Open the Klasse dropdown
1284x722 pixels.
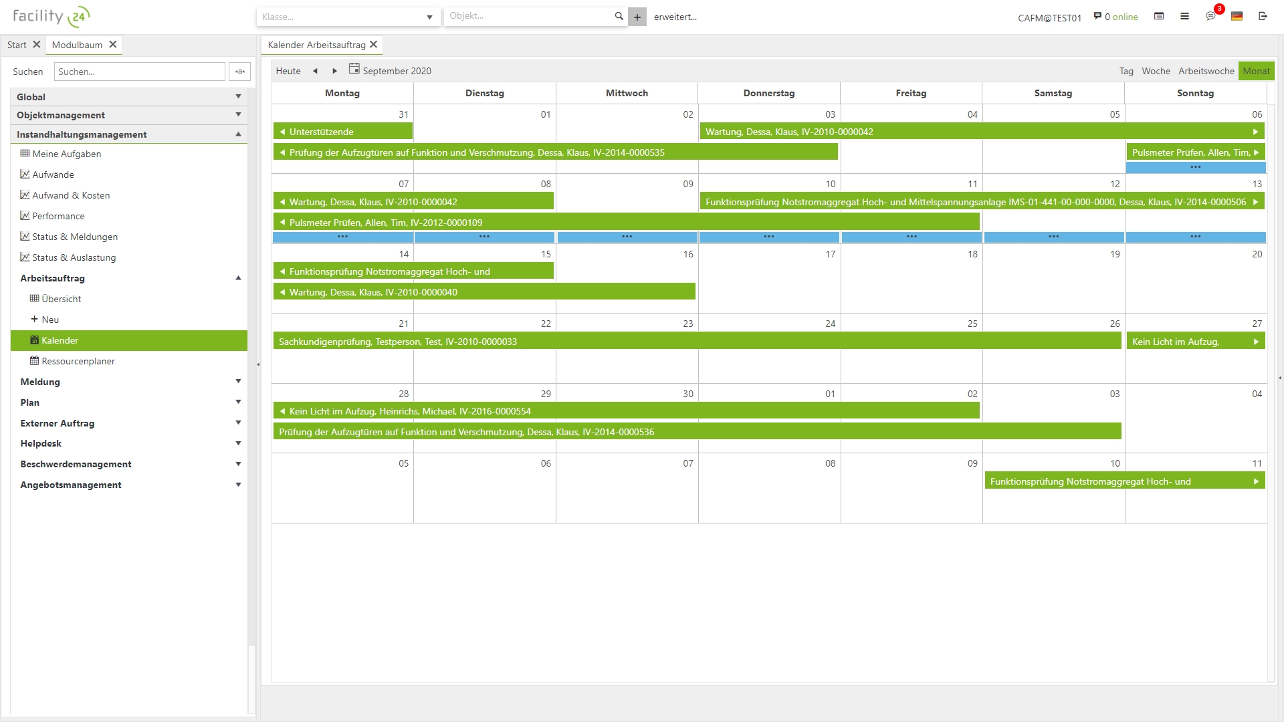coord(429,17)
